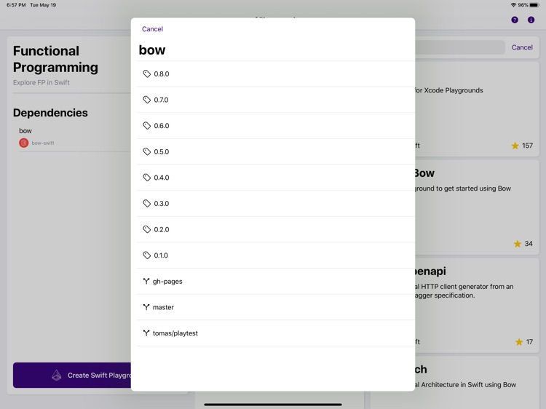Open the Xcode Playgrounds repository card
The image size is (546, 409).
point(477,109)
